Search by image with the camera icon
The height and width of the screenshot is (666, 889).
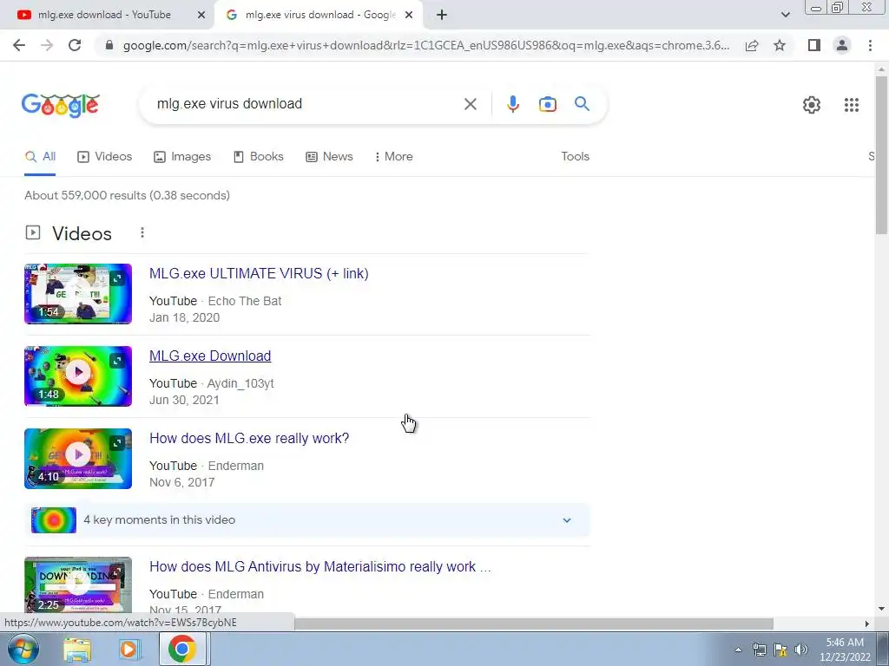pos(548,104)
